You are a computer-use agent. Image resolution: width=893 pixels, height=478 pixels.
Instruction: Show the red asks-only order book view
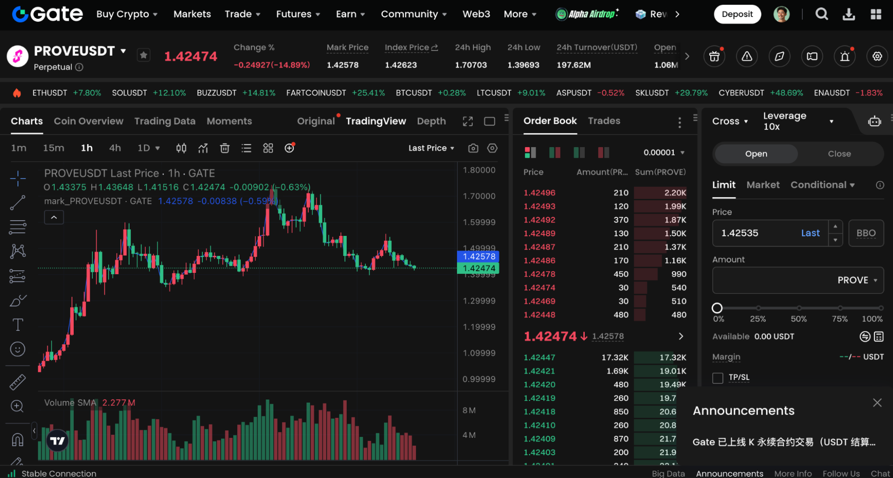click(604, 152)
